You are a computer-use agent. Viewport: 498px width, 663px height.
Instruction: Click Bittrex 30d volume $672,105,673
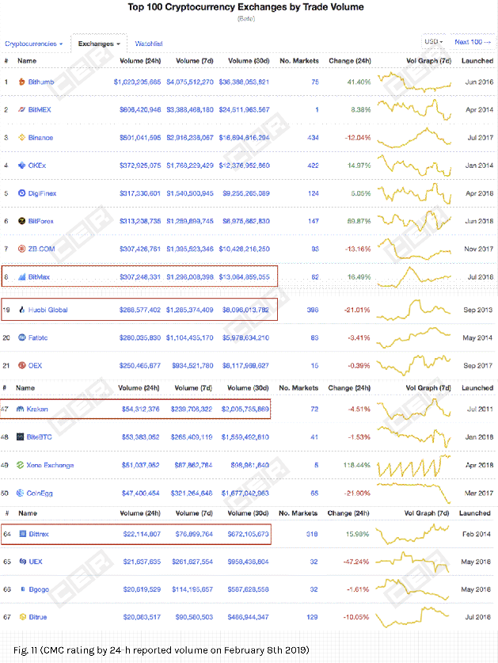pos(248,534)
